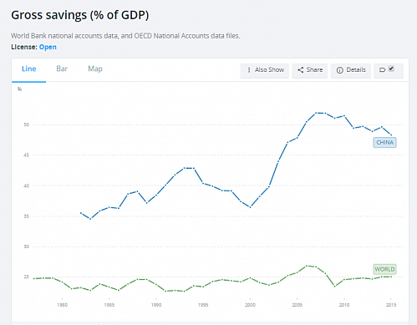Click China's first data point in 1982
The width and height of the screenshot is (417, 325).
point(81,213)
